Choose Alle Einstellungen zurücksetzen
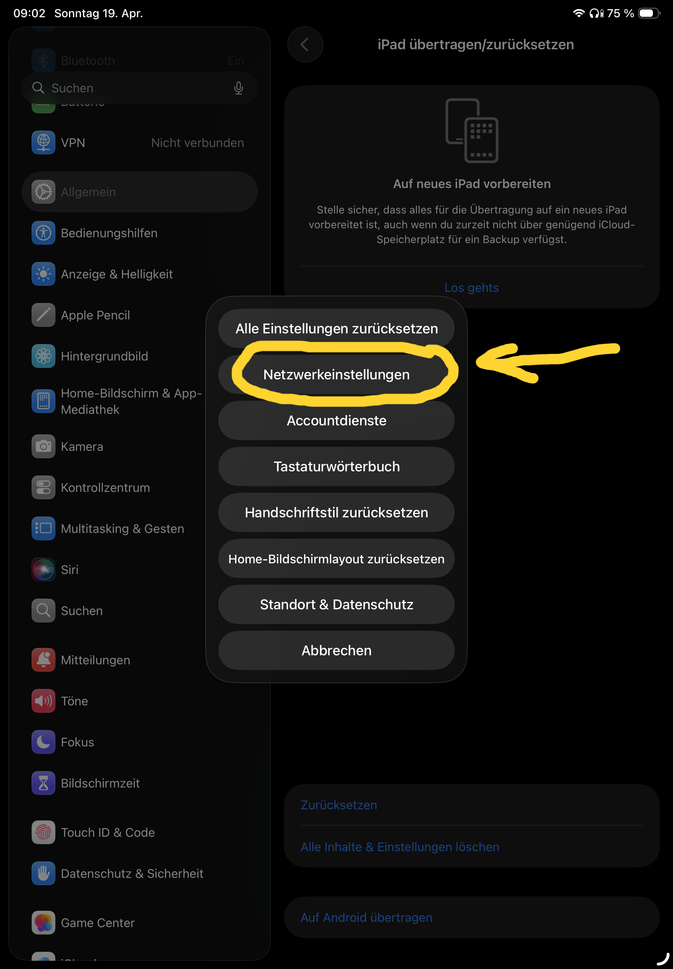This screenshot has width=673, height=969. [x=336, y=328]
